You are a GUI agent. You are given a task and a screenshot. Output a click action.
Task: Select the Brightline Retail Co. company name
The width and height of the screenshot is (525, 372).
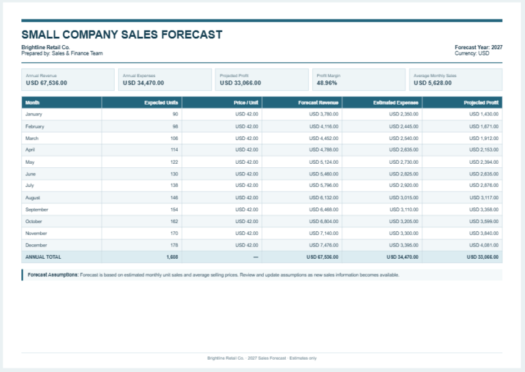point(46,47)
